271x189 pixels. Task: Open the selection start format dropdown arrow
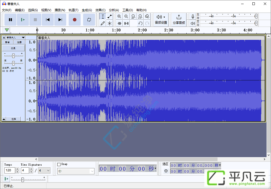coord(220,165)
